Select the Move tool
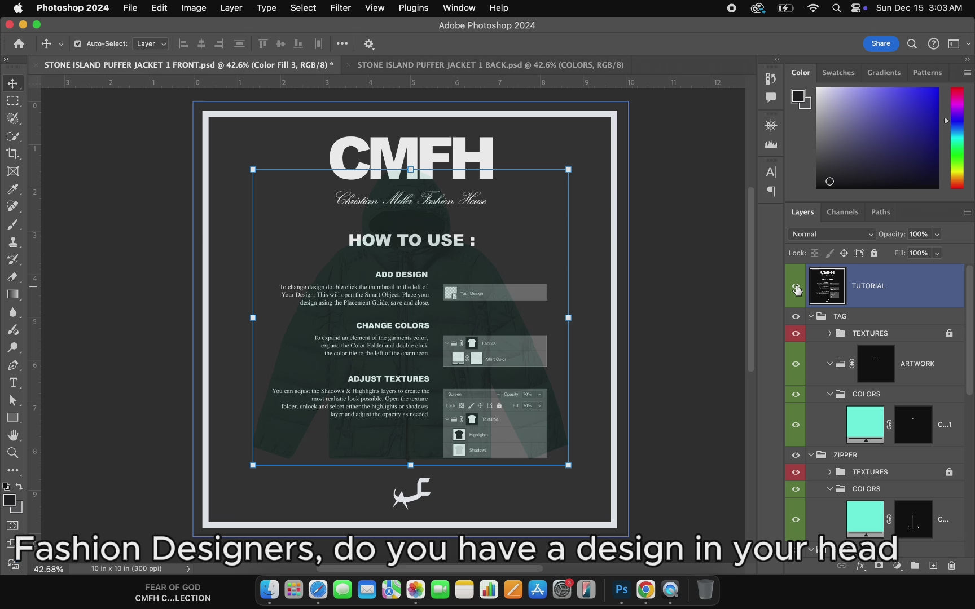The width and height of the screenshot is (975, 609). [12, 83]
